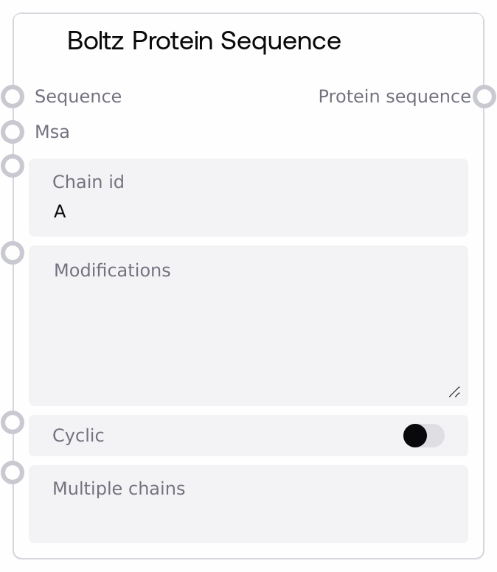Screen dimensions: 497x572
Task: Click the Modifications label text
Action: point(112,271)
